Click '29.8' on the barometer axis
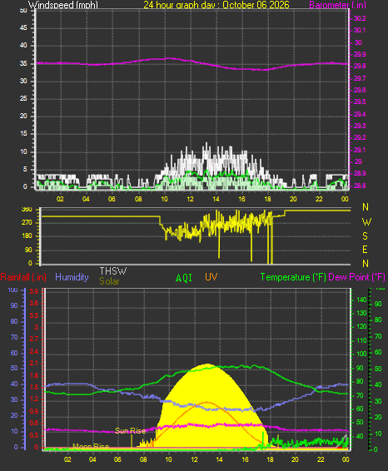388x471 pixels. coord(360,66)
